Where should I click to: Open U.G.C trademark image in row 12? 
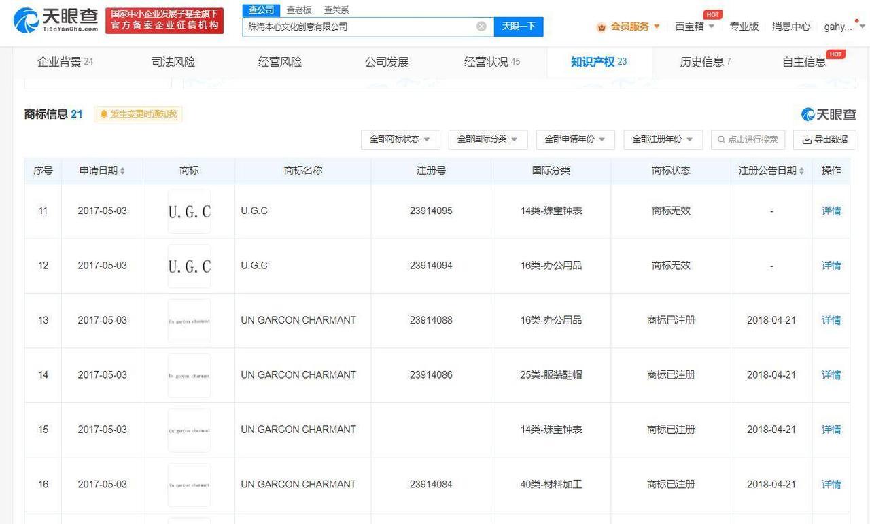click(x=189, y=266)
